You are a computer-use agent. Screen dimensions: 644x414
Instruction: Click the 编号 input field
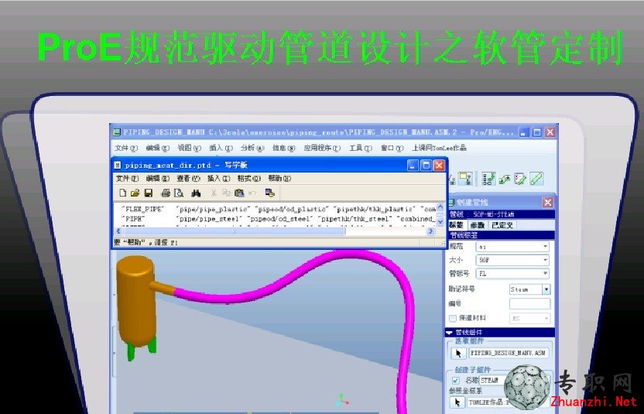pos(529,304)
